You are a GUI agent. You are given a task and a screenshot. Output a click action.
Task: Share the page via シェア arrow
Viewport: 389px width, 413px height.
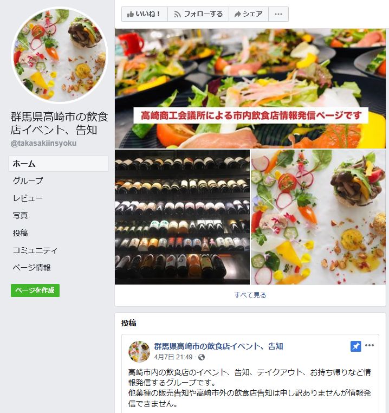click(x=249, y=14)
